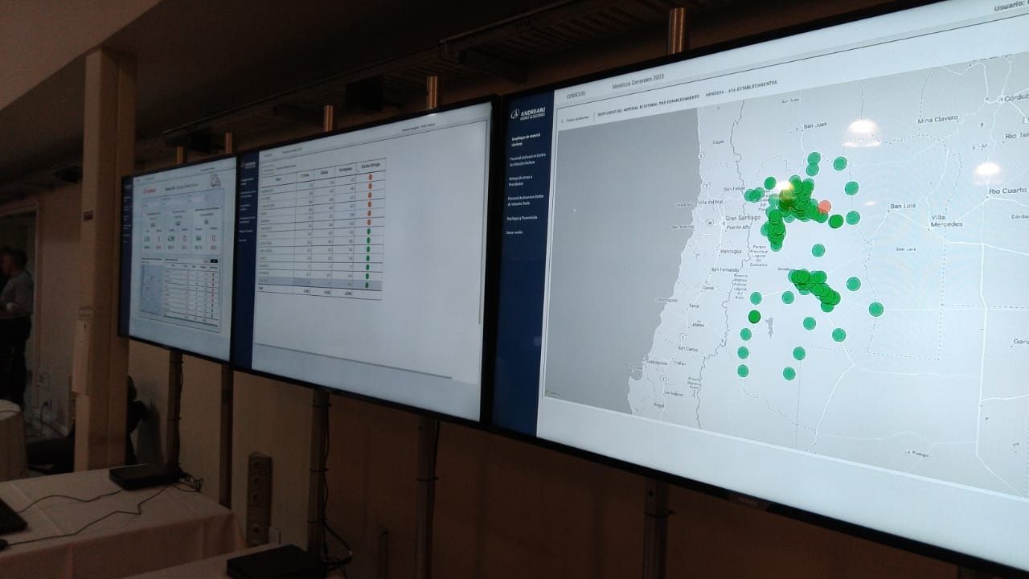This screenshot has width=1029, height=579.
Task: Click the 'Volver al informe' back button
Action: click(577, 119)
